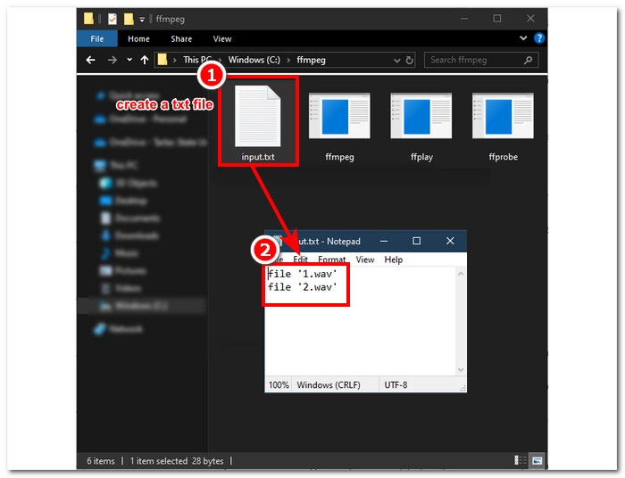The width and height of the screenshot is (625, 478).
Task: Expand the ribbon with the chevron
Action: [523, 38]
